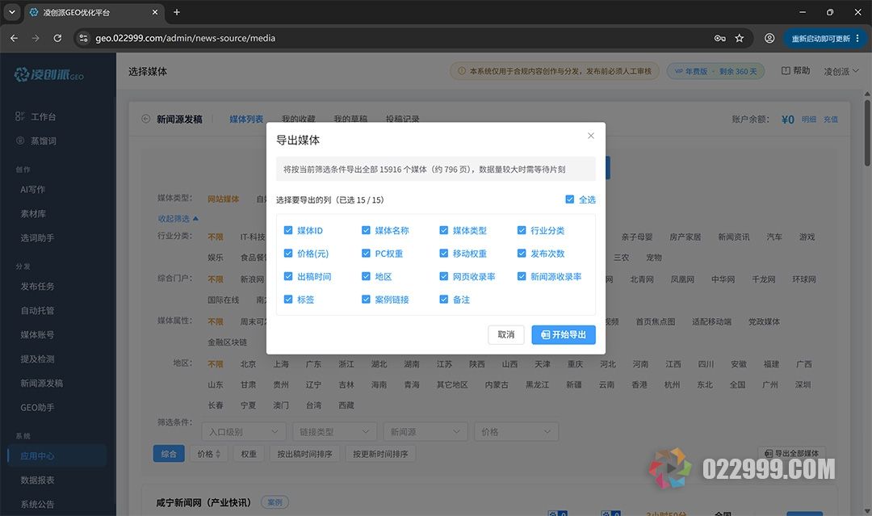Toggle the 标签 column checkbox

pos(288,299)
